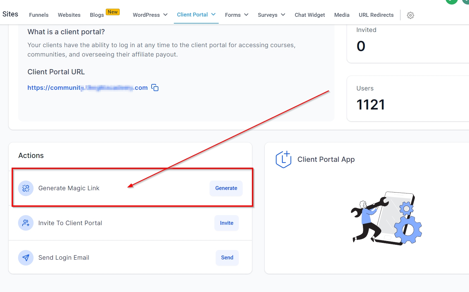Viewport: 469px width, 292px height.
Task: Select the Media tab
Action: [x=342, y=15]
